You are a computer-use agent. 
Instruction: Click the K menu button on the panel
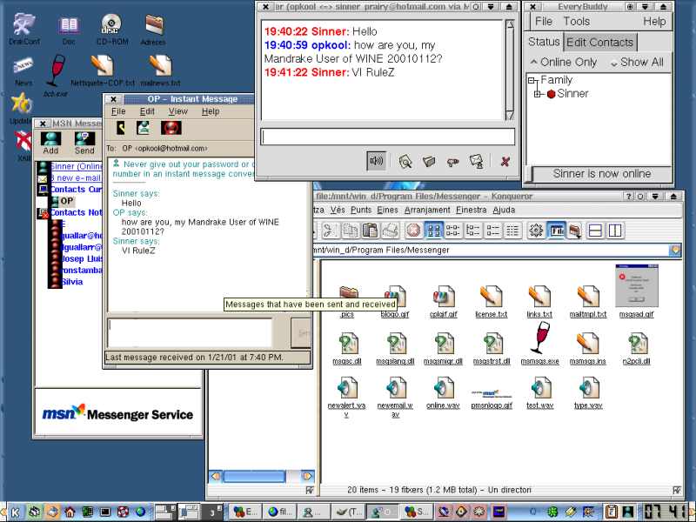tap(15, 512)
